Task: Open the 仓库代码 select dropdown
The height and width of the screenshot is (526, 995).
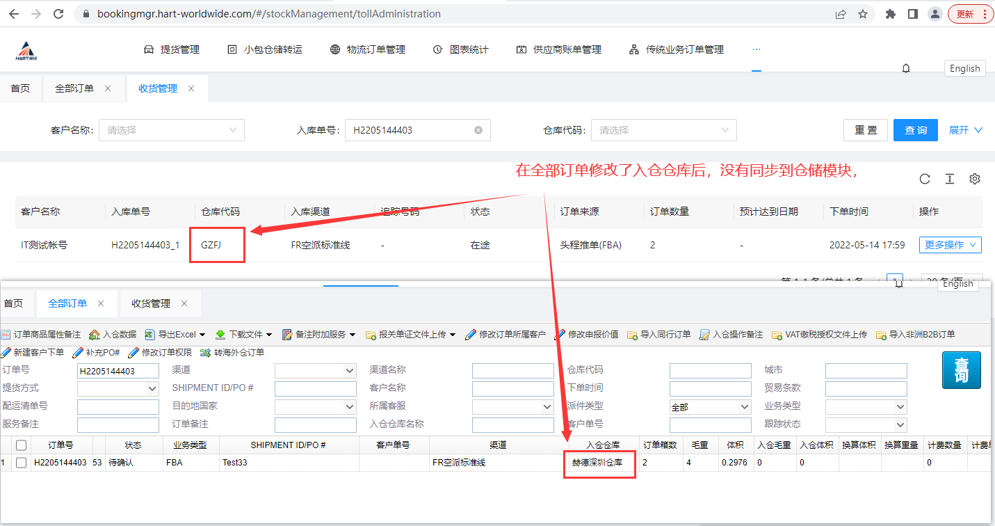Action: pyautogui.click(x=663, y=130)
